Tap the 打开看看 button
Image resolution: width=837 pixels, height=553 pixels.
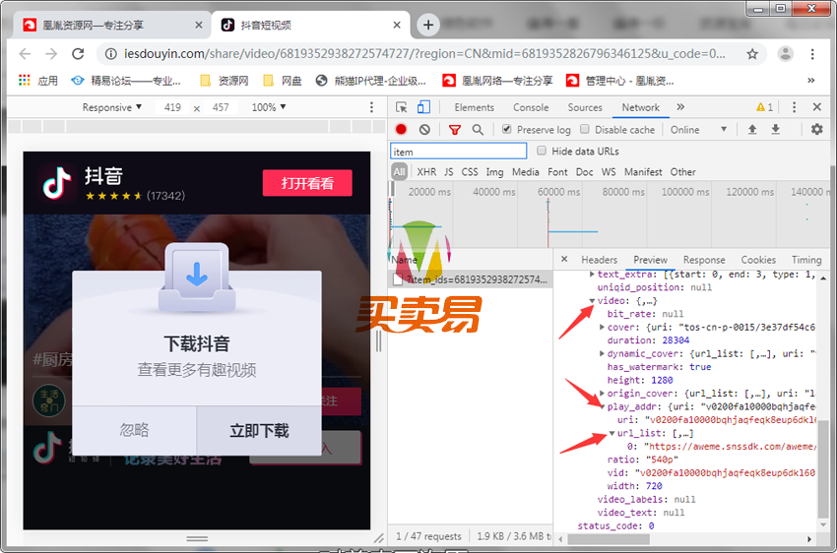coord(307,183)
